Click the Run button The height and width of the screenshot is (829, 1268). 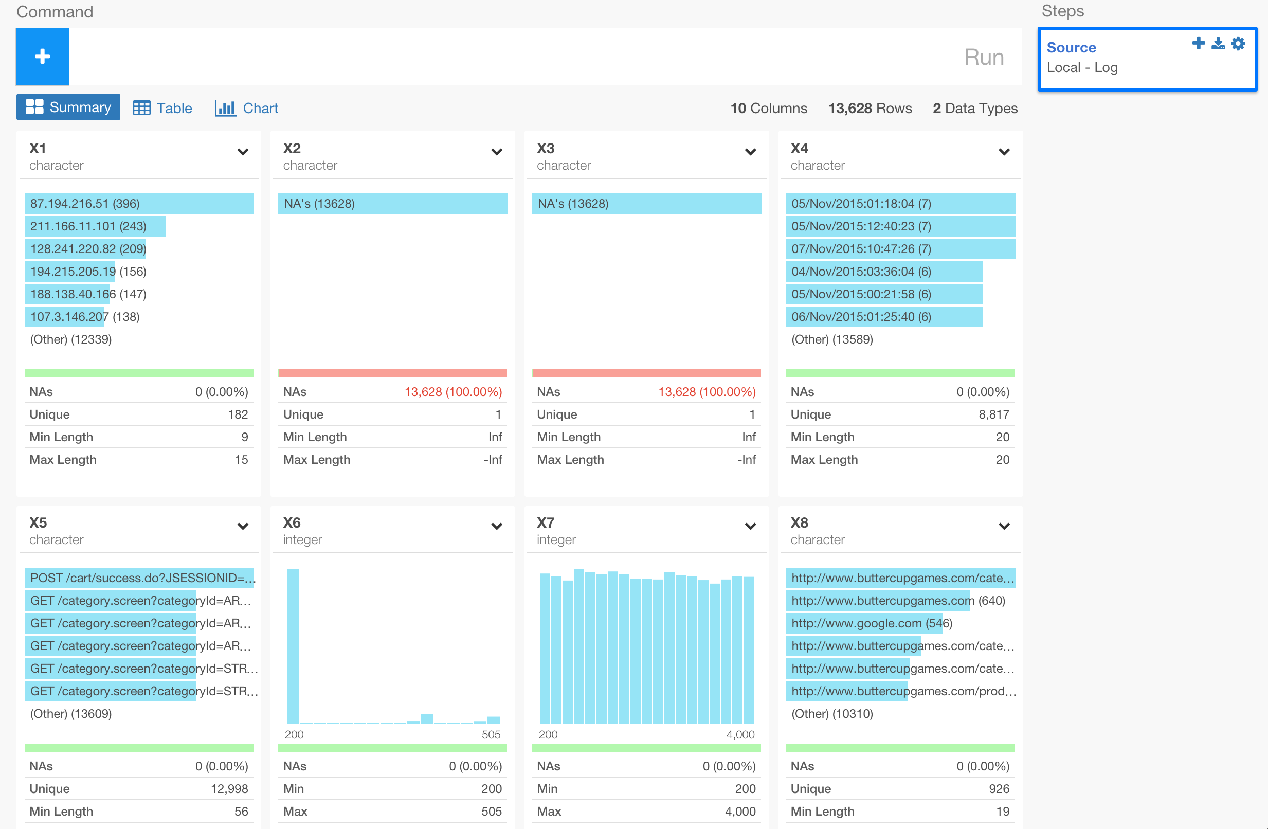point(984,58)
